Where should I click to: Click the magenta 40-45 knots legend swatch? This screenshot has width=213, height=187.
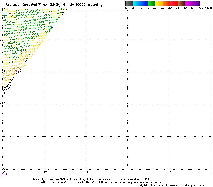189,3
